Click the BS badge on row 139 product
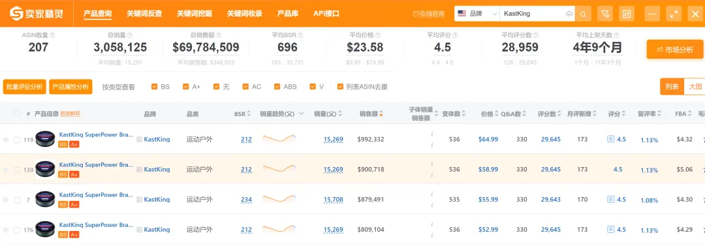The height and width of the screenshot is (244, 705). point(63,174)
